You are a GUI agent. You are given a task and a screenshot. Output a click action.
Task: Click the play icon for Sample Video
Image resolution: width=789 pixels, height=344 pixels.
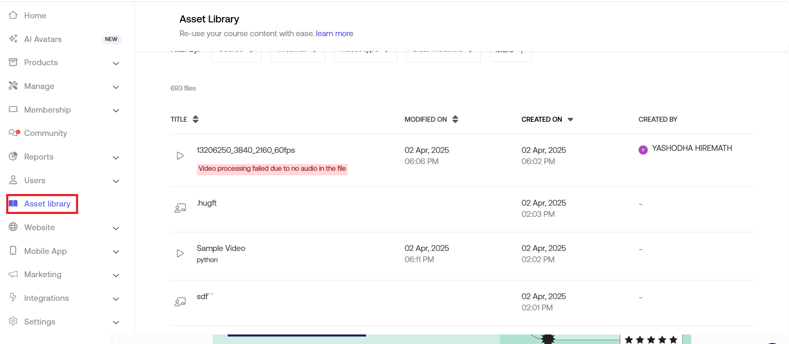[180, 253]
